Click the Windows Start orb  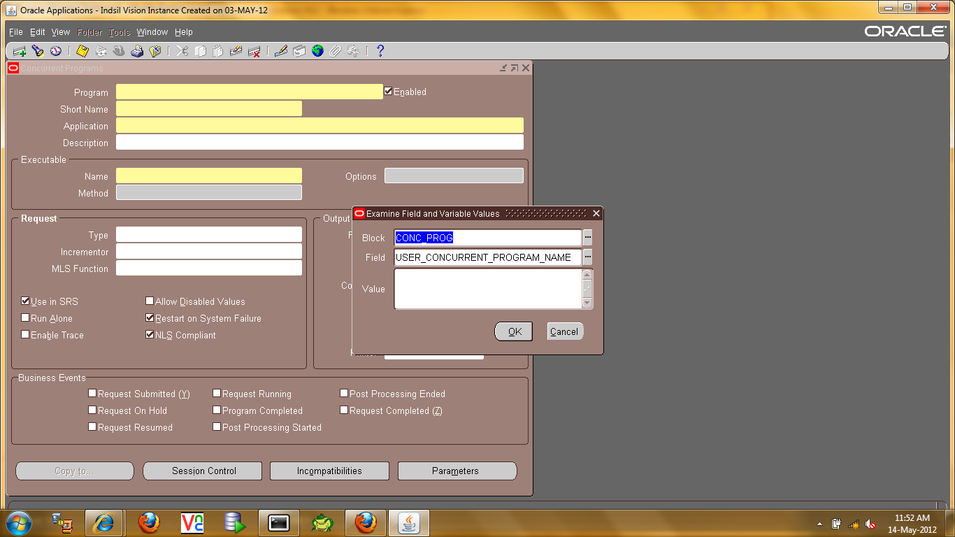click(18, 523)
